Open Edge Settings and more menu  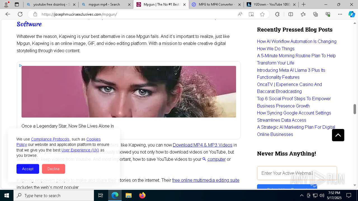(x=340, y=14)
